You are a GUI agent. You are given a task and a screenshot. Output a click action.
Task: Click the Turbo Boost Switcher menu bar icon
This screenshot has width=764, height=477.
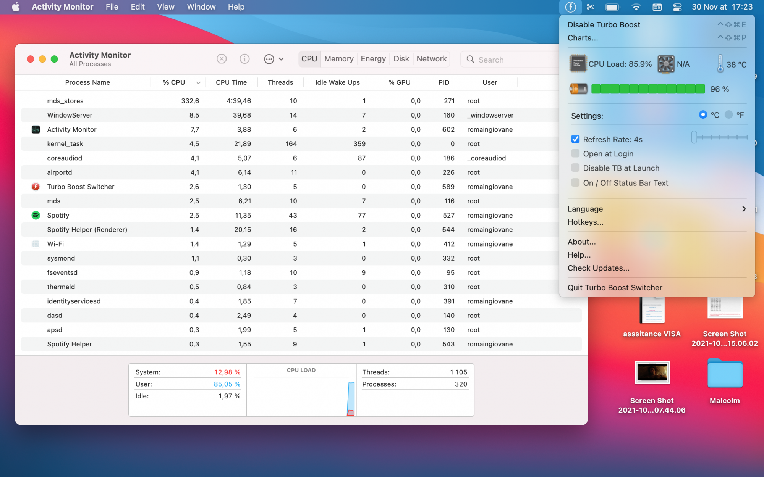tap(570, 7)
